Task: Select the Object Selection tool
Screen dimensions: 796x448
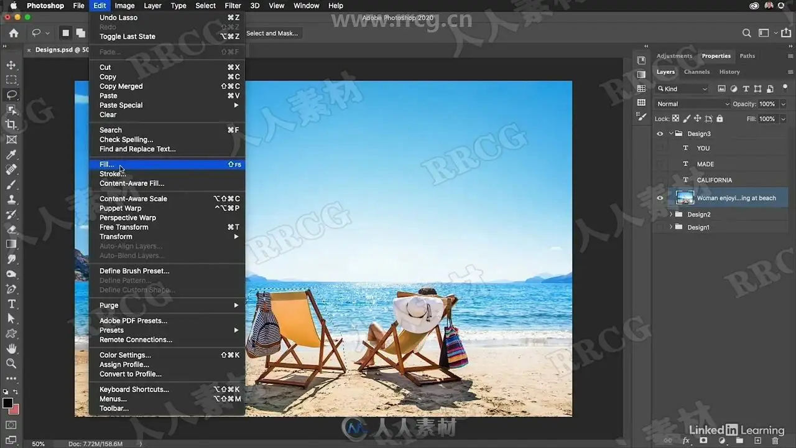Action: pos(11,110)
